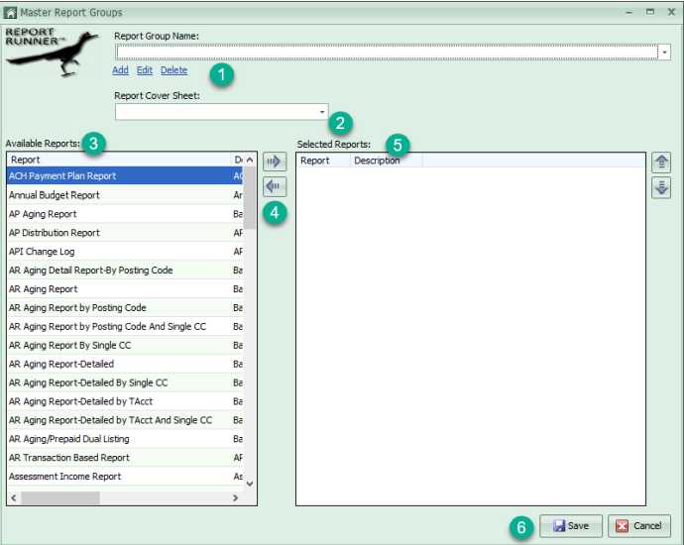684x545 pixels.
Task: Minimize the Master Report Groups window
Action: (628, 13)
